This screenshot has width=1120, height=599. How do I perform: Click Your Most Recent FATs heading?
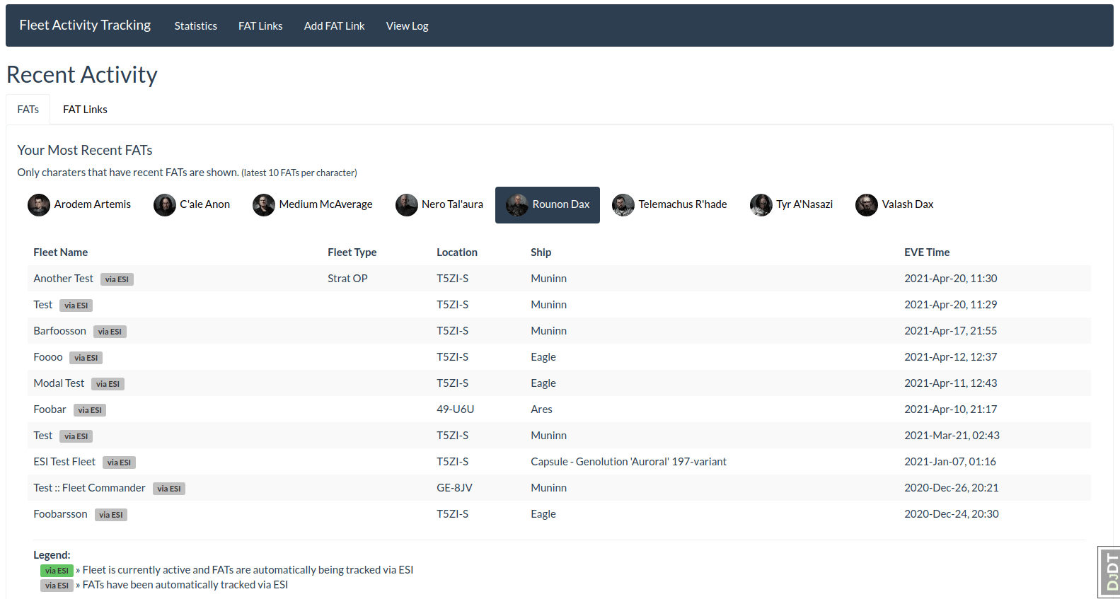click(85, 150)
